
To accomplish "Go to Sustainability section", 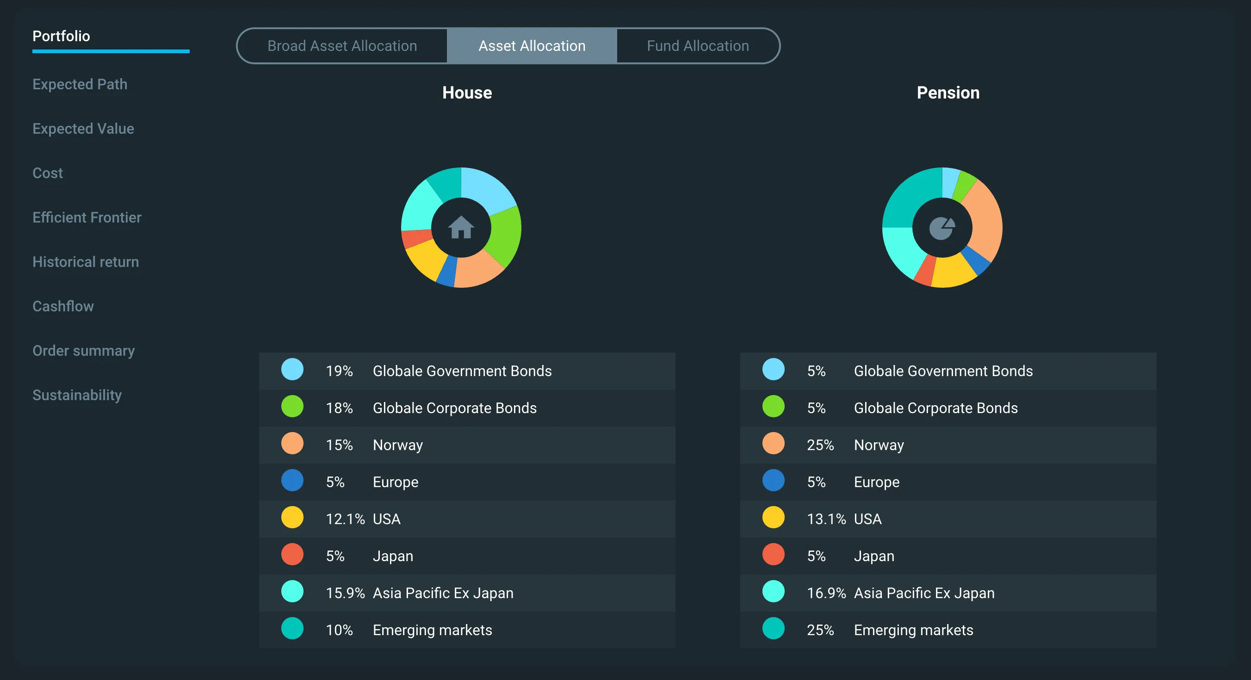I will [x=77, y=395].
